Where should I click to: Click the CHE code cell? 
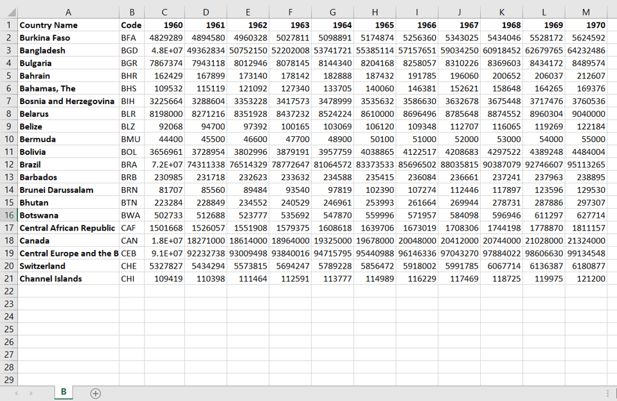click(132, 266)
